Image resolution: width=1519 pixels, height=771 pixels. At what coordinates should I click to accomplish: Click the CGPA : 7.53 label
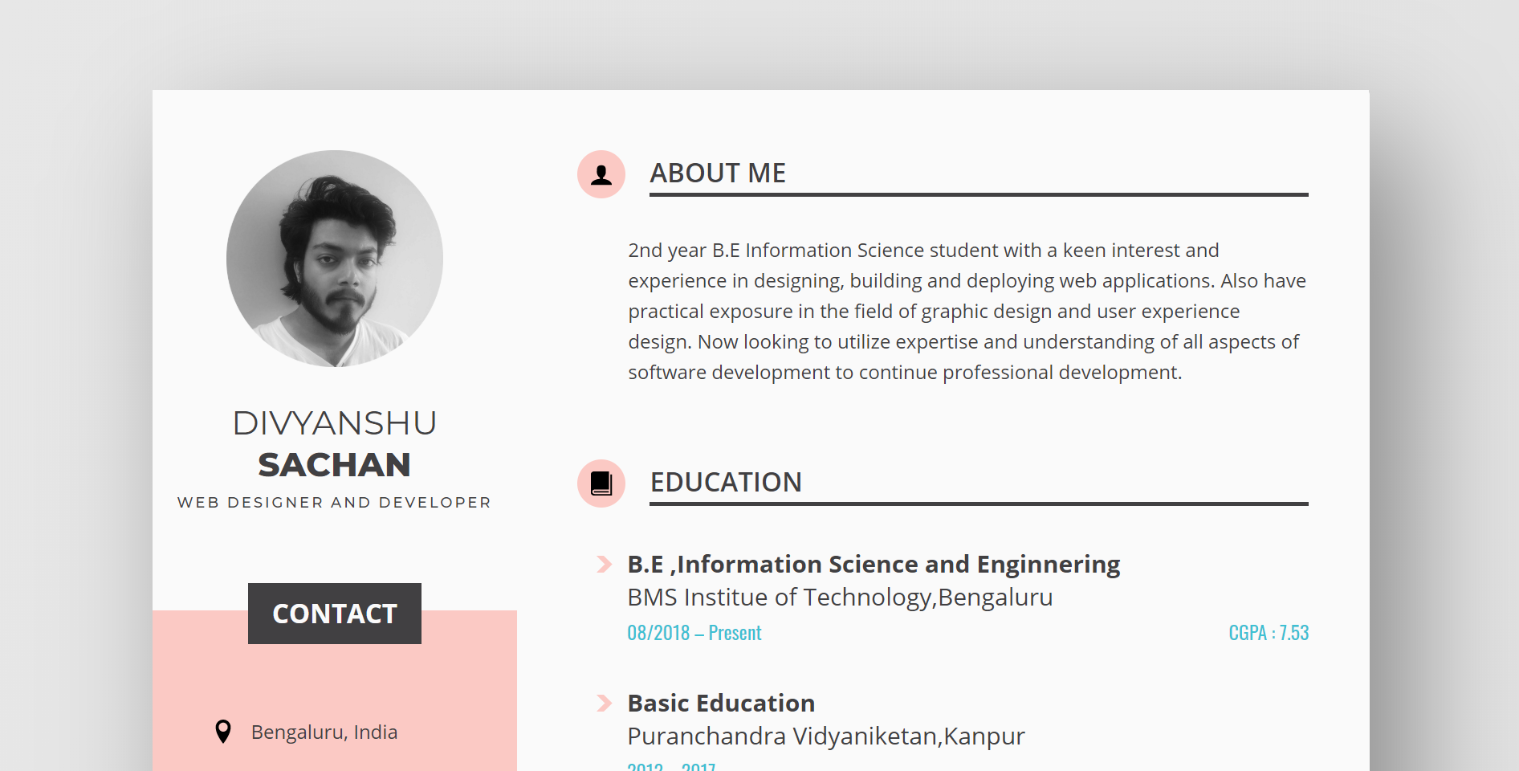pos(1269,633)
